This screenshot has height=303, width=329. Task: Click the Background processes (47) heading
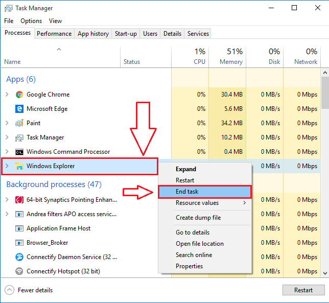54,184
